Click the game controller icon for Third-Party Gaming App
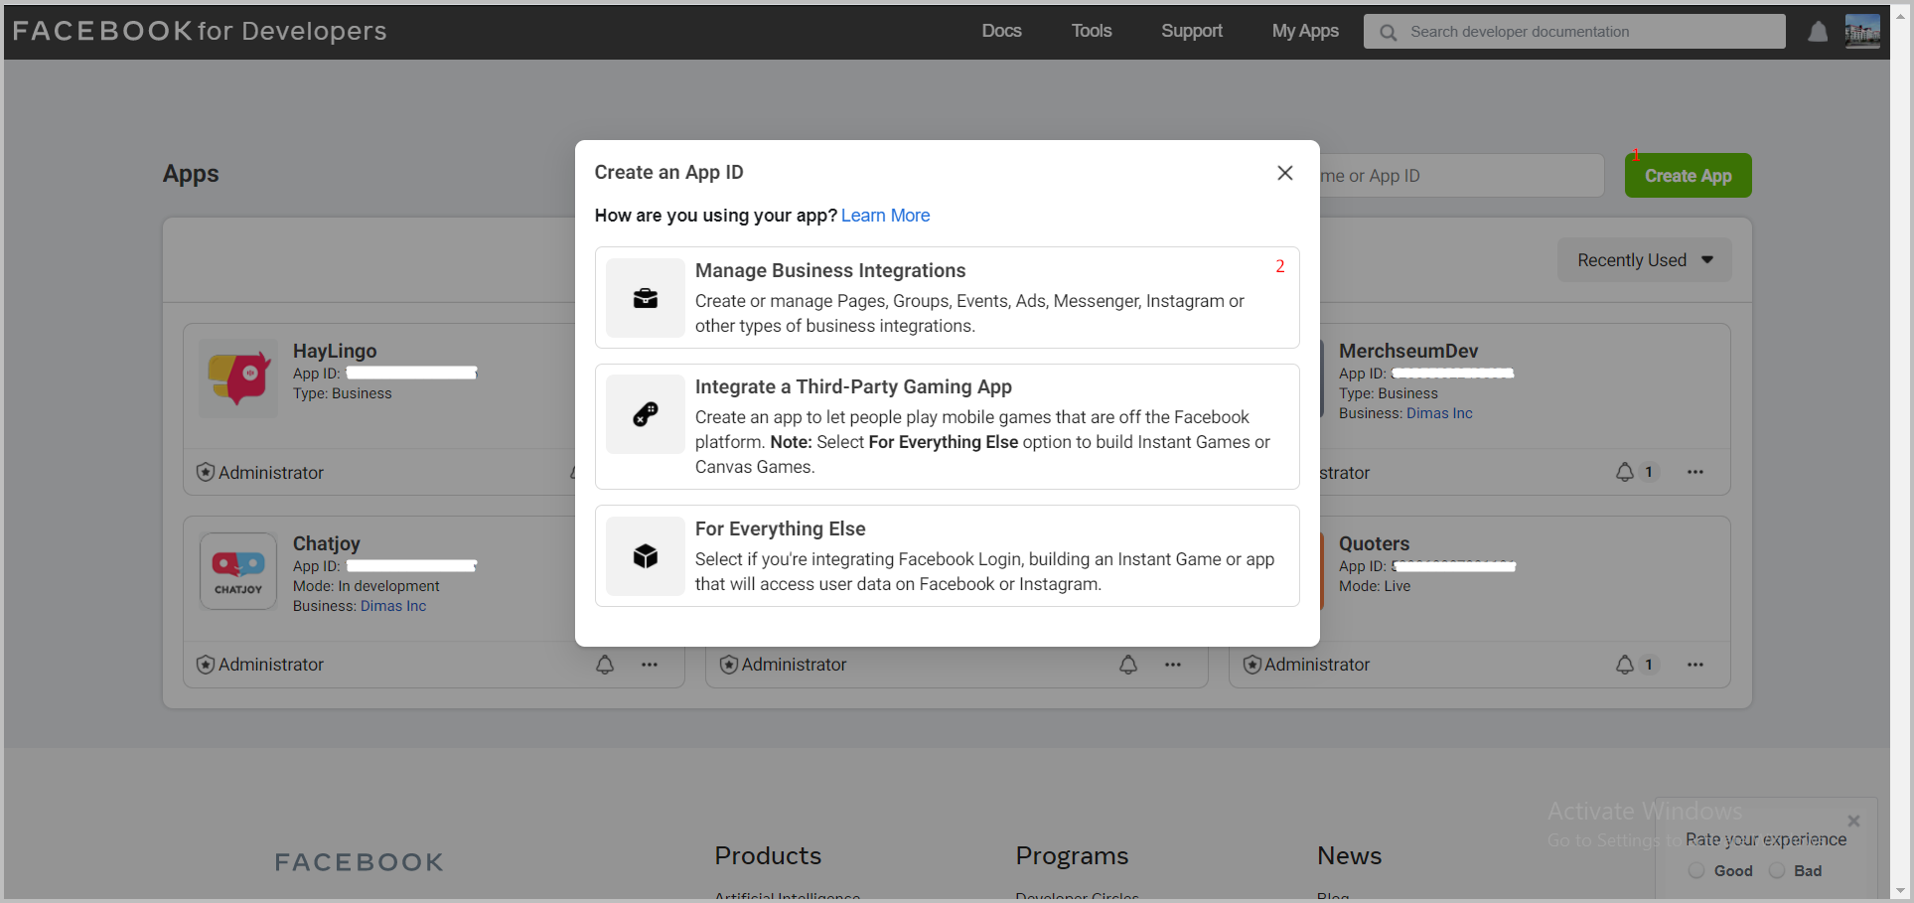Image resolution: width=1914 pixels, height=903 pixels. (646, 414)
